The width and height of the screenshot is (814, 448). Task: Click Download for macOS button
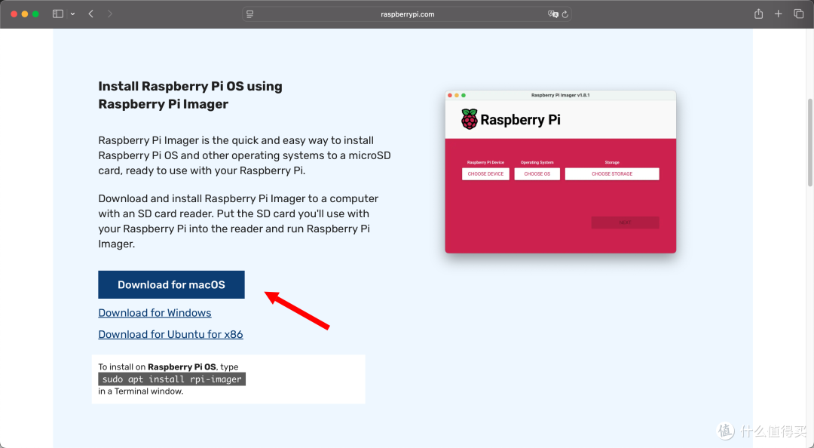click(x=171, y=284)
